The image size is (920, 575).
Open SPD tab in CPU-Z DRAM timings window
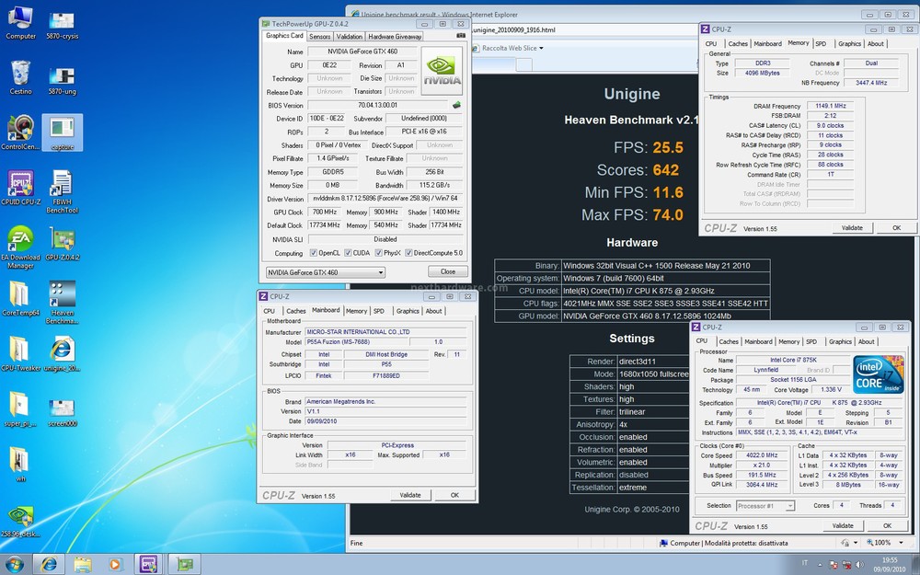[821, 43]
